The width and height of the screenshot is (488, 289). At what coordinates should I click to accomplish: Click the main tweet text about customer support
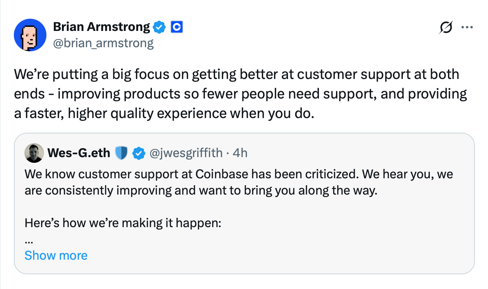236,94
